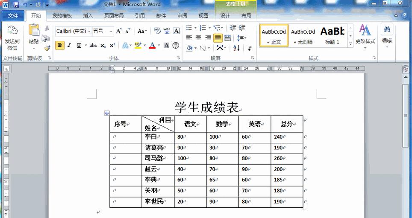Expand bullet list dropdown arrow

pos(195,28)
